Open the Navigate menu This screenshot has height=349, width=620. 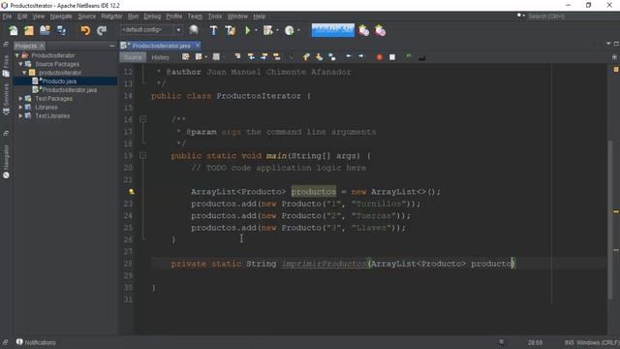pyautogui.click(x=61, y=16)
